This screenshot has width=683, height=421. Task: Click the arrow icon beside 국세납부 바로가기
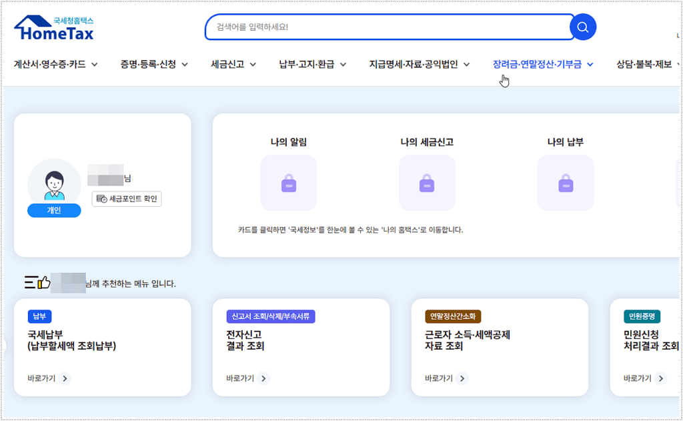point(65,378)
